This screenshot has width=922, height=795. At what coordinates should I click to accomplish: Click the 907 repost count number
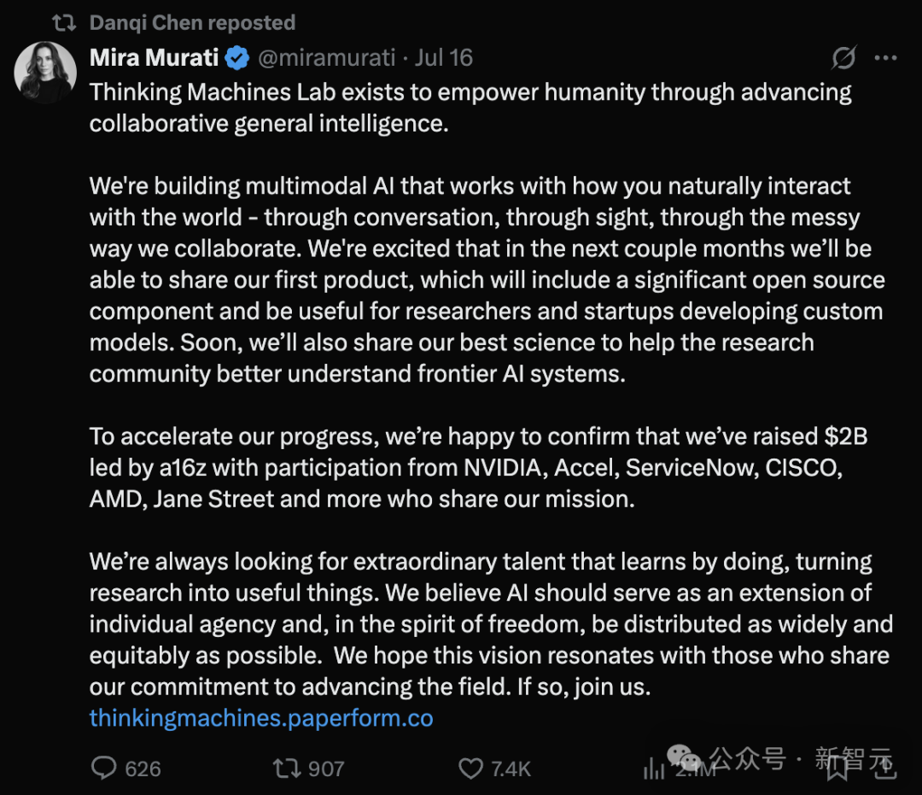325,769
